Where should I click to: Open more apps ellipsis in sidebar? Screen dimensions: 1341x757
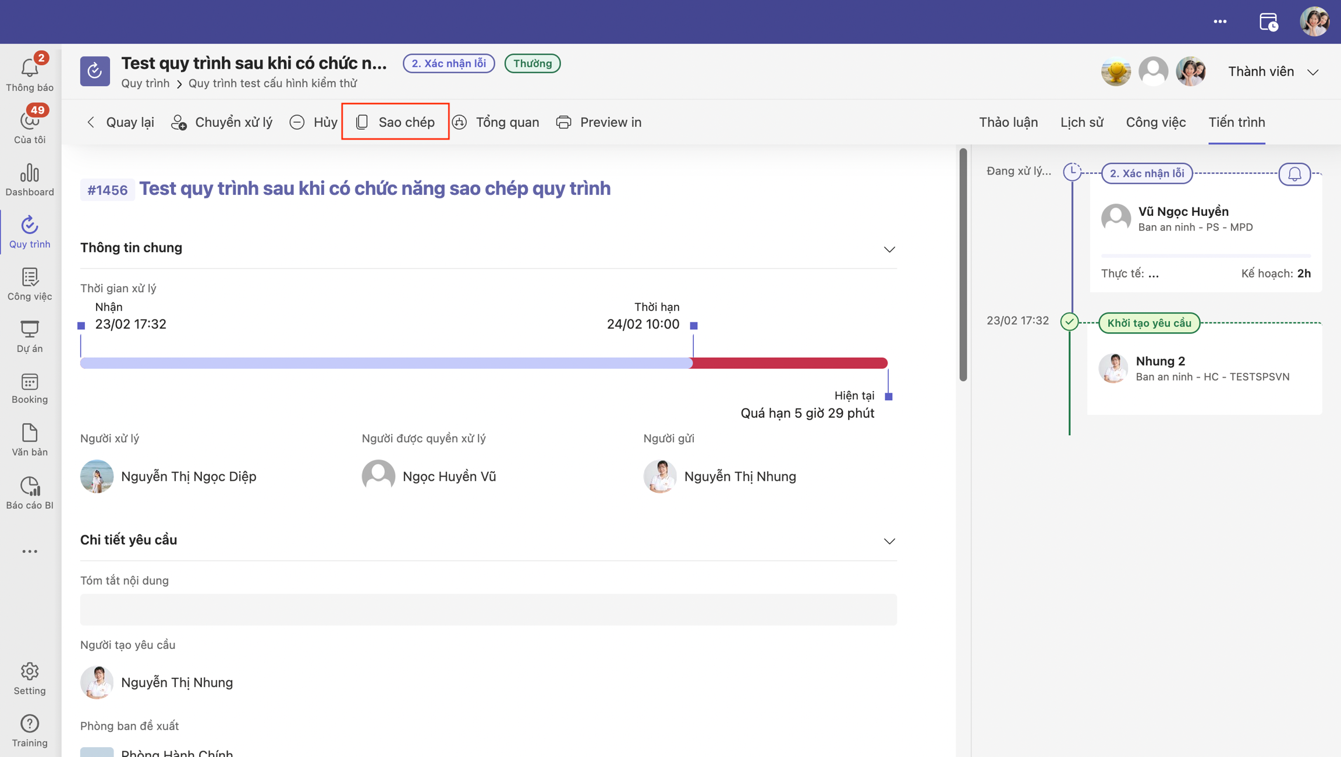[x=29, y=551]
